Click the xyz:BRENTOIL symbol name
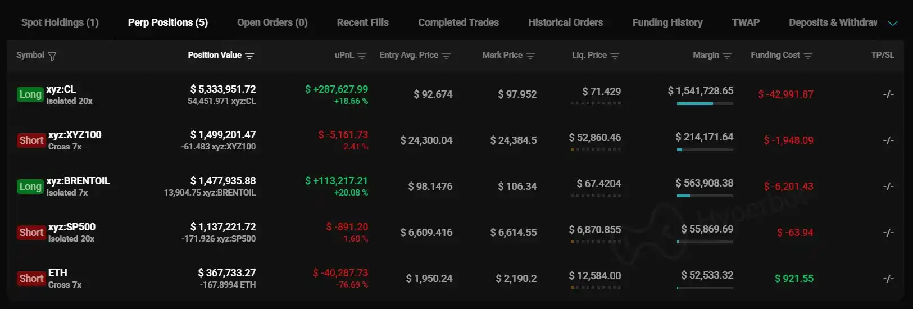This screenshot has height=309, width=913. (78, 181)
